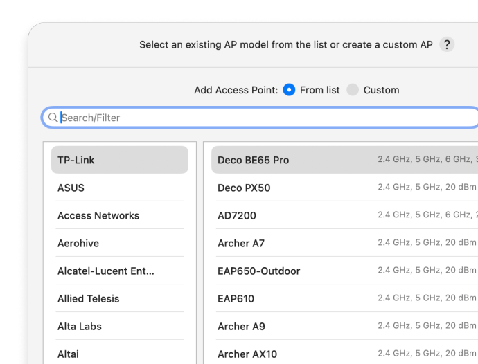Viewport: 478px width, 364px height.
Task: Select Alcatel-Lucent Ent... vendor
Action: point(119,271)
